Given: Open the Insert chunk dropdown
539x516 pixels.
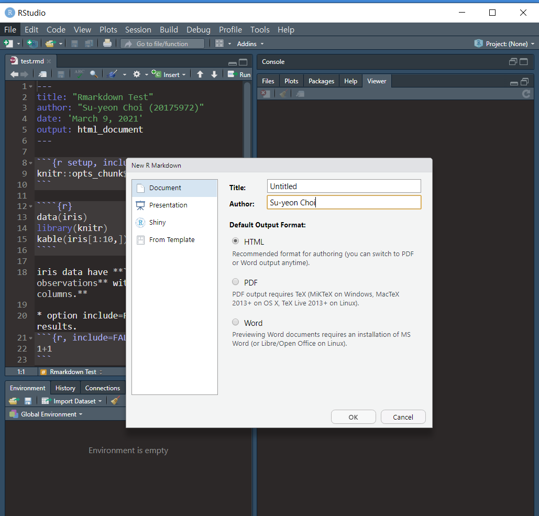Looking at the screenshot, I should pyautogui.click(x=169, y=74).
